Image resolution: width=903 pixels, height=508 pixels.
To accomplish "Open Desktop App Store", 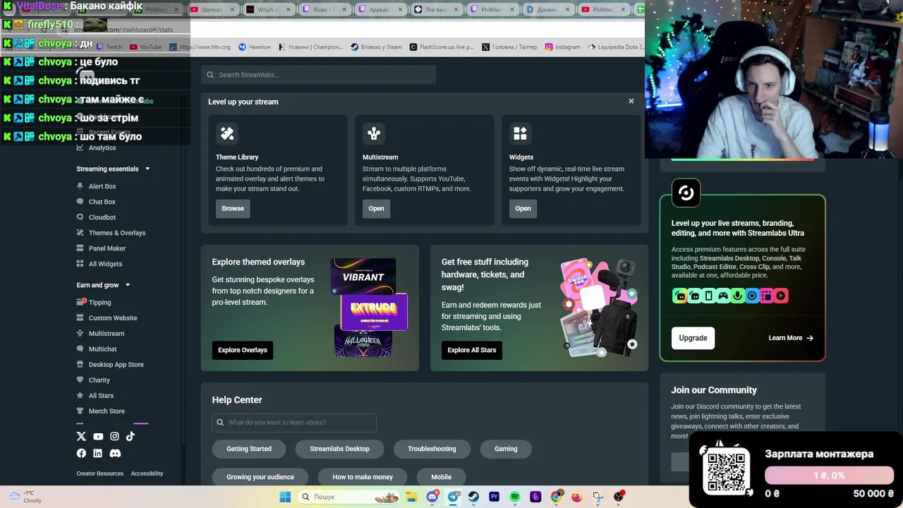I will 110,365.
